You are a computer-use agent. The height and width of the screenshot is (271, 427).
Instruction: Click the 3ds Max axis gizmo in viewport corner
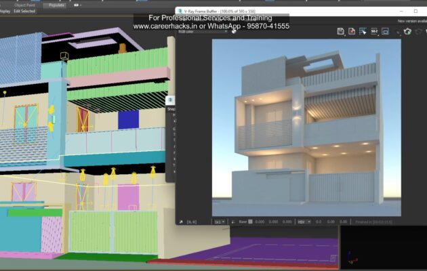350,258
